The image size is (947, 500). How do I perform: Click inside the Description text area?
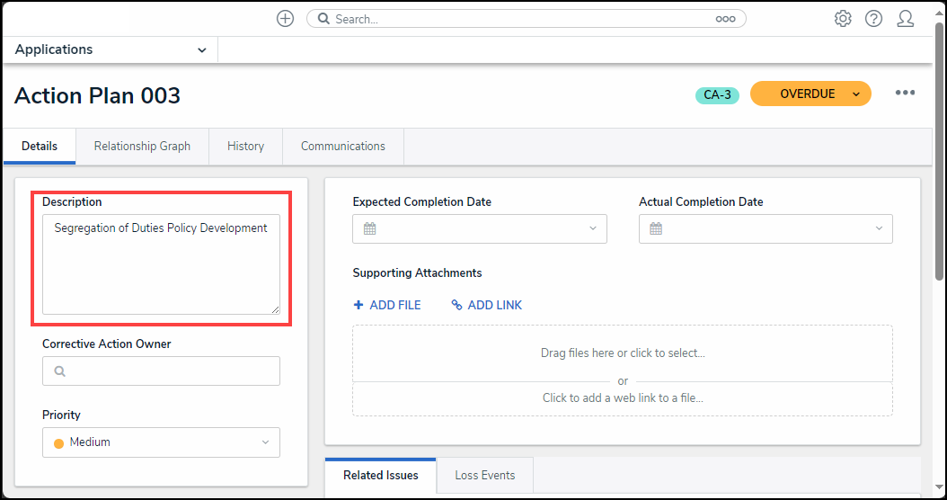(x=161, y=264)
